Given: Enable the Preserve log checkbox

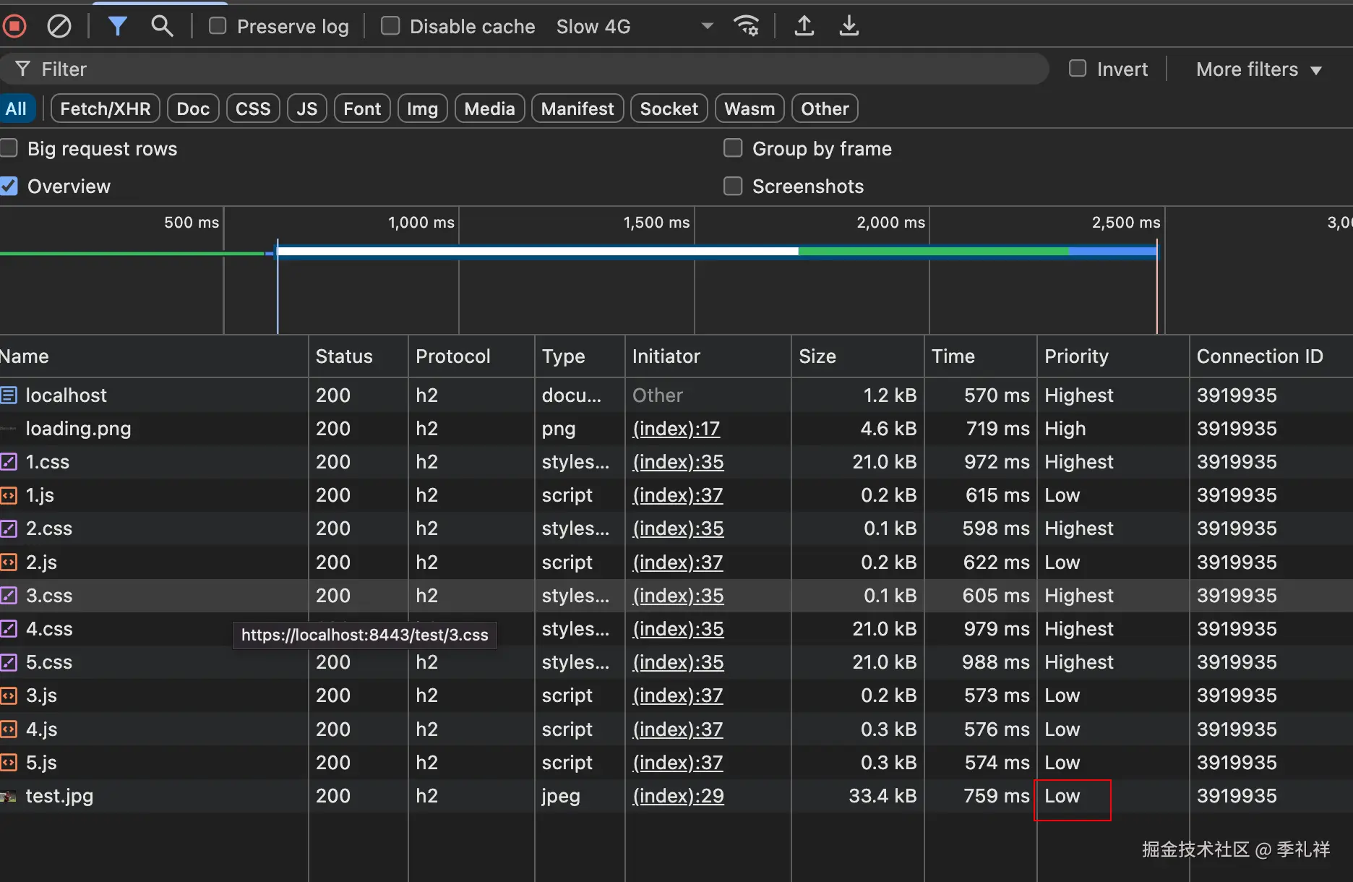Looking at the screenshot, I should click(x=218, y=27).
